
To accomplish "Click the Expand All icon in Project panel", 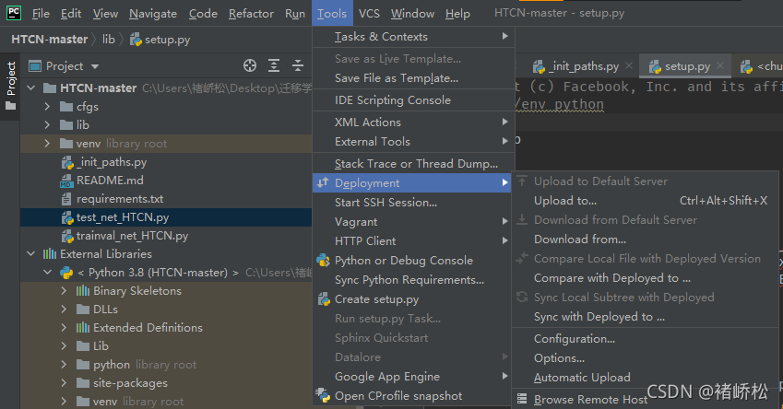I will point(274,65).
